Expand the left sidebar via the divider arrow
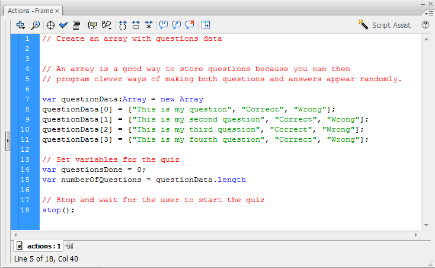This screenshot has height=268, width=435. [x=7, y=141]
